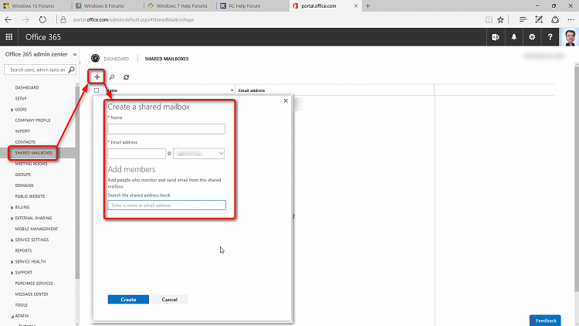
Task: Reload the page with browser refresh icon
Action: (x=42, y=19)
